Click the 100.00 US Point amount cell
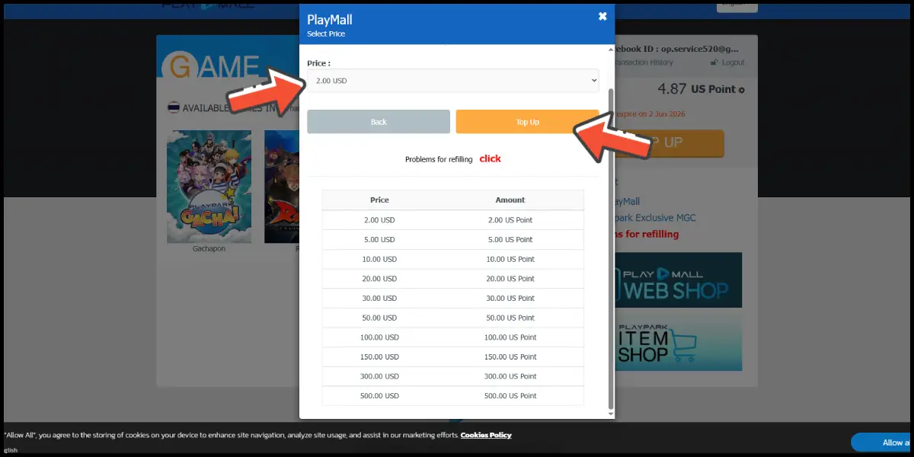 click(x=510, y=337)
